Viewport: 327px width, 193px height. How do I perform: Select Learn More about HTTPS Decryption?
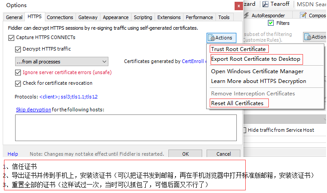259,81
